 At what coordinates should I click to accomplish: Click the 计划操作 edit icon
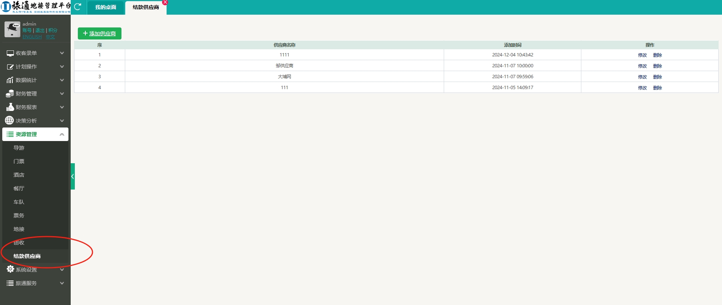[x=10, y=67]
